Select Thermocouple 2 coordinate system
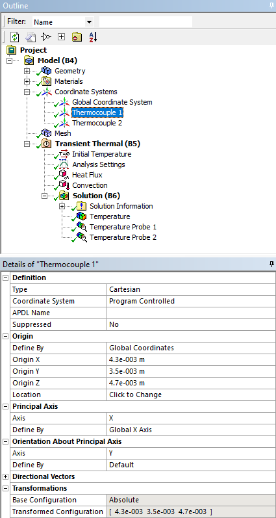The height and width of the screenshot is (518, 276). pos(97,123)
